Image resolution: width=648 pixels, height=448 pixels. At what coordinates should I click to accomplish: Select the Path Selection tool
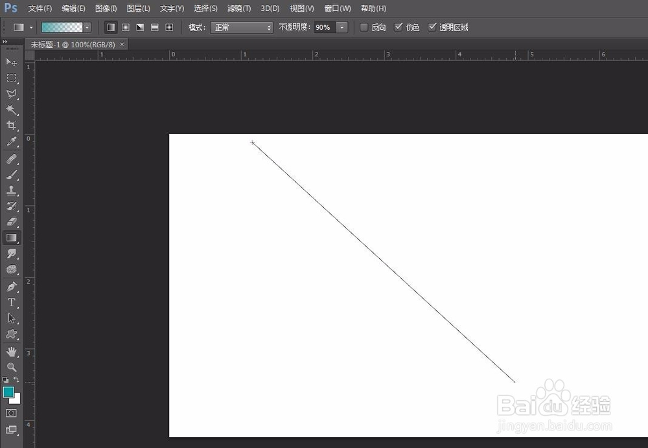(12, 319)
